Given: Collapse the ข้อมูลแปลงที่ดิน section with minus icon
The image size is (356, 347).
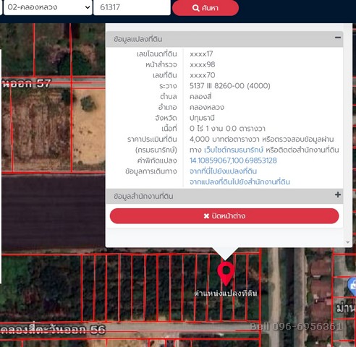Looking at the screenshot, I should tap(338, 38).
